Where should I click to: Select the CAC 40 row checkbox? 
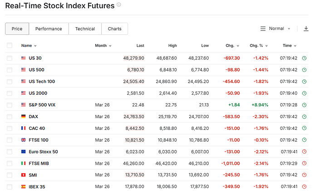point(10,128)
